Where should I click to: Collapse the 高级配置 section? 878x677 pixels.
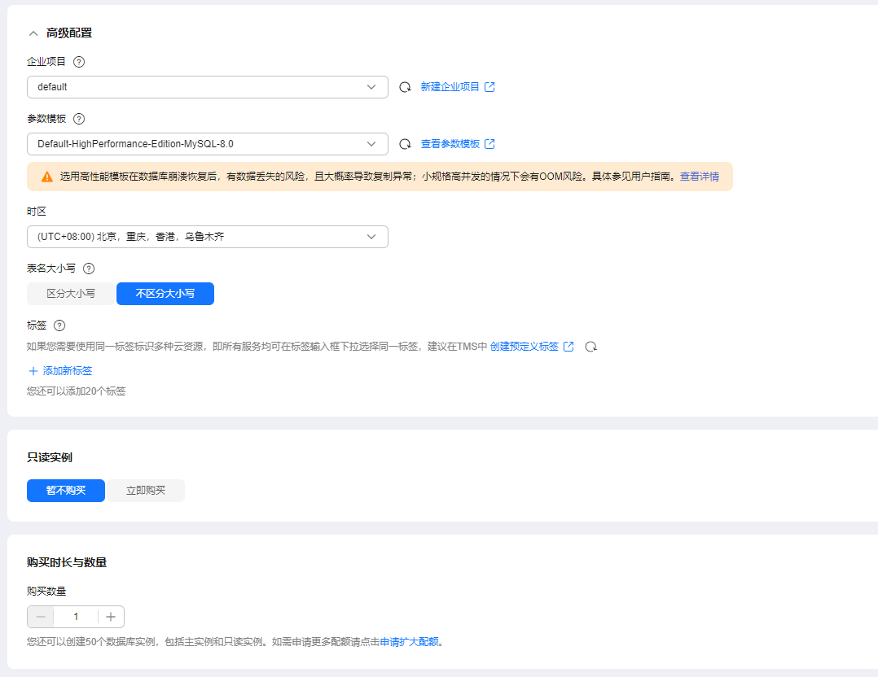pos(33,33)
